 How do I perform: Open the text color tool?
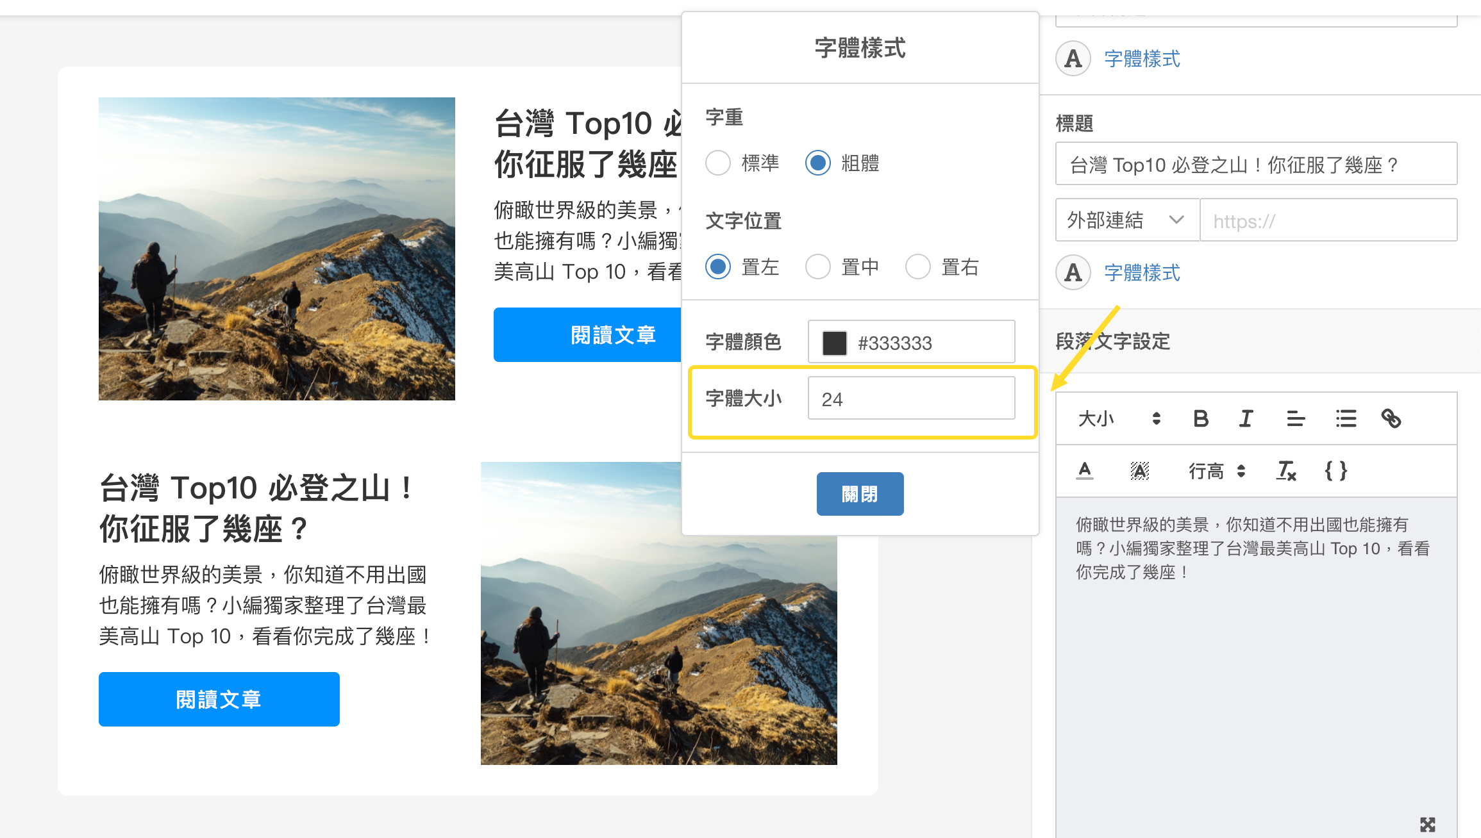[1085, 471]
